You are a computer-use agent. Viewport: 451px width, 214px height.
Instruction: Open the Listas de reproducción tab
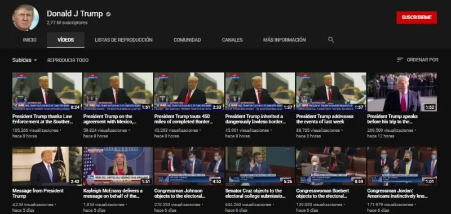[x=123, y=40]
